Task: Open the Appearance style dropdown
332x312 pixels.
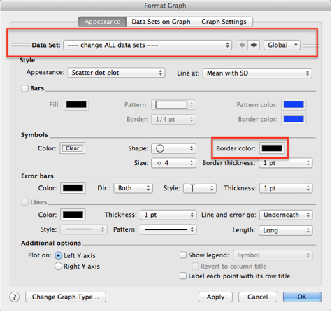Action: pos(116,73)
